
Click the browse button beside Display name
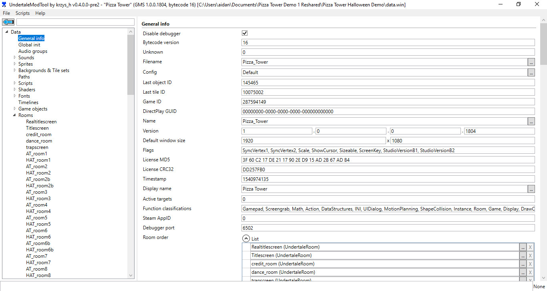[x=531, y=189]
